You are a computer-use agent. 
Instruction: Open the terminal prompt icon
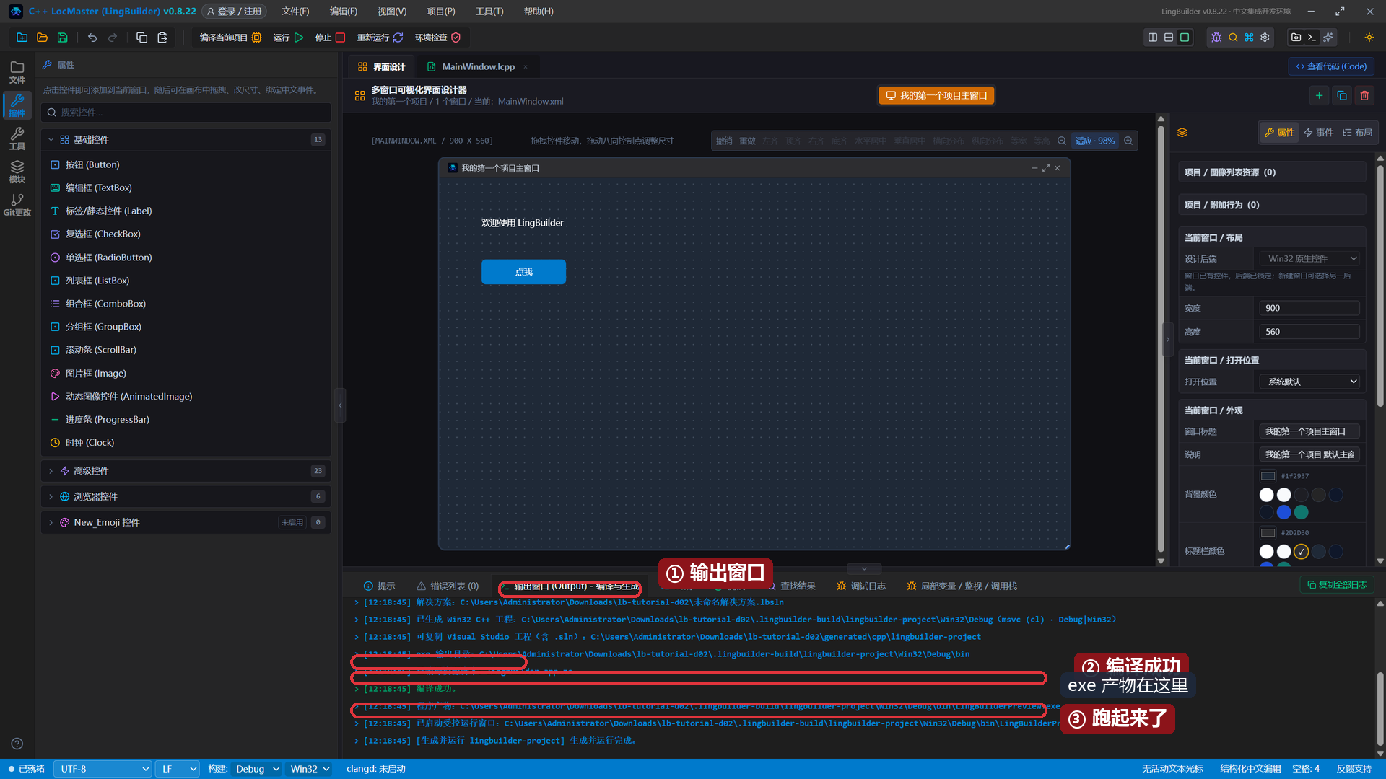tap(1312, 38)
